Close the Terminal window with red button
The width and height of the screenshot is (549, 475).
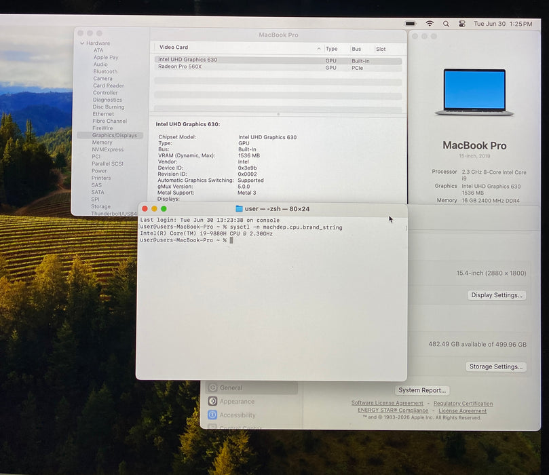145,208
